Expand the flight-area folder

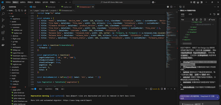pyautogui.click(x=11, y=39)
